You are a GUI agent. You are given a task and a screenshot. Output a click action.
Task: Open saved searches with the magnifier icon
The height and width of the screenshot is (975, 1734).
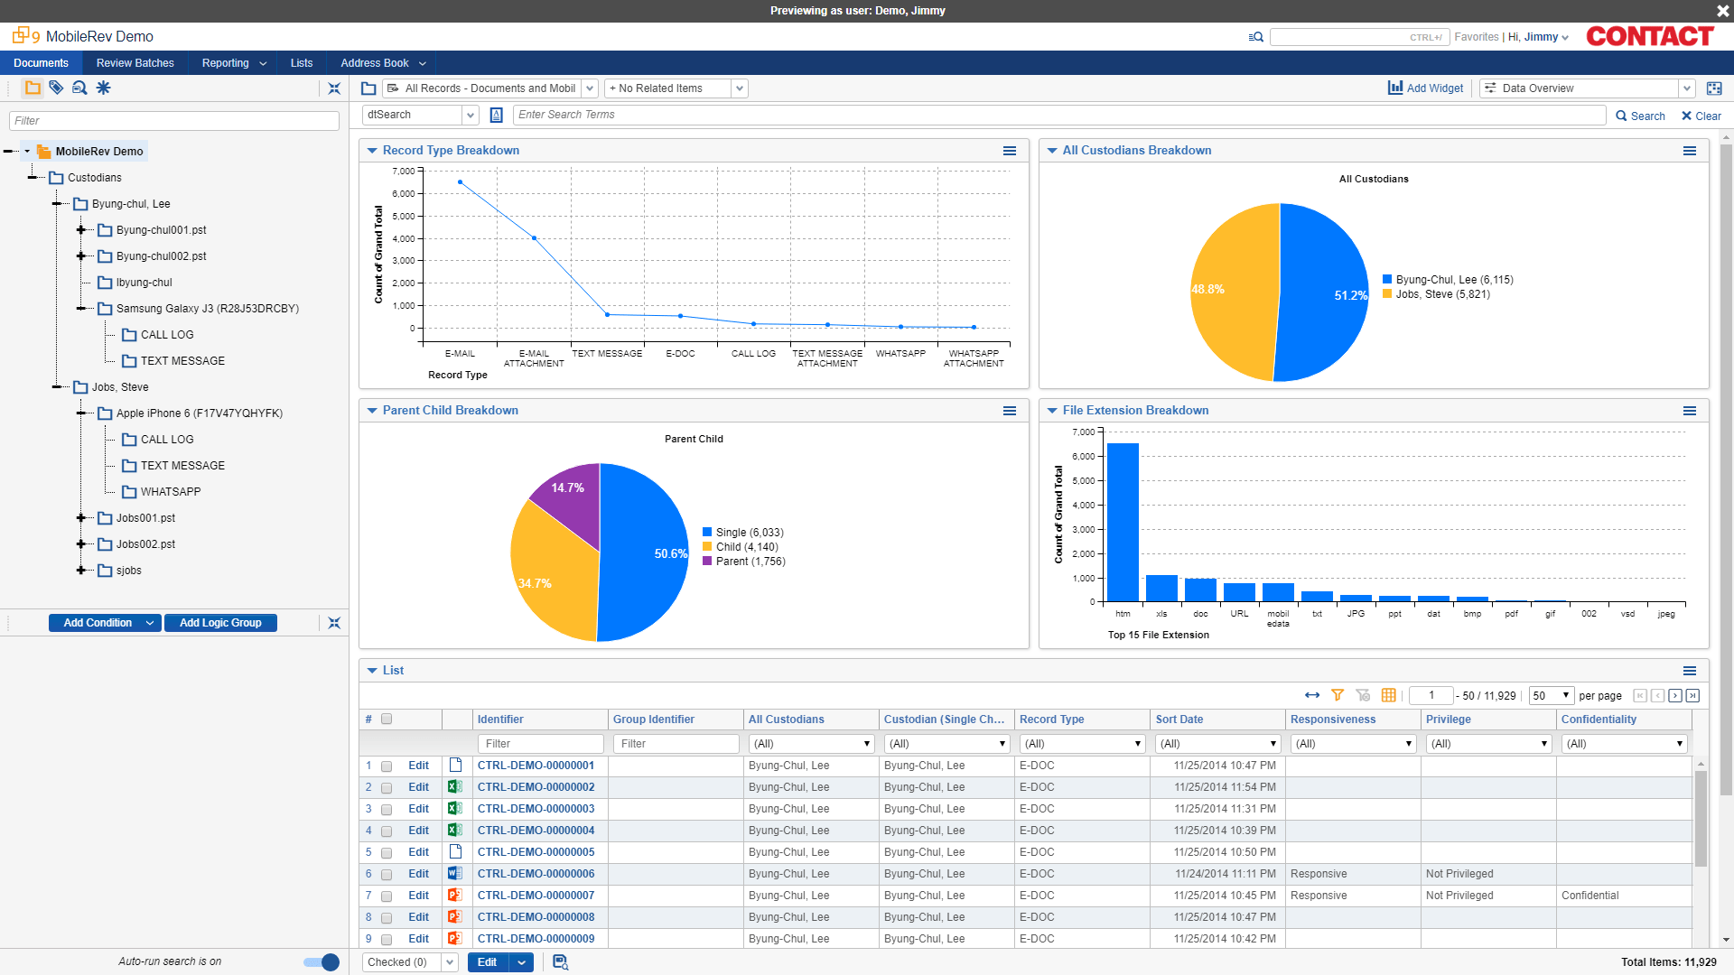[79, 88]
